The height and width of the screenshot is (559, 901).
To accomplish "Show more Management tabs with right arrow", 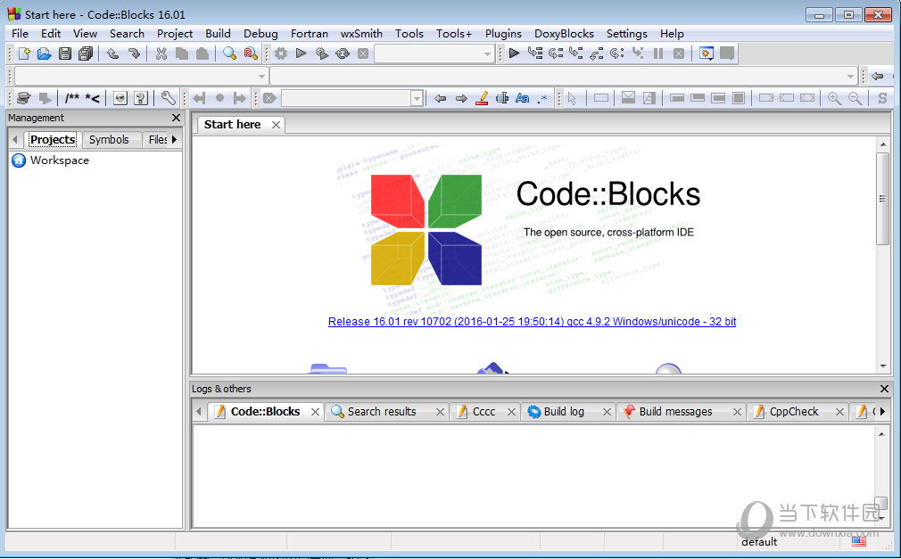I will coord(174,139).
